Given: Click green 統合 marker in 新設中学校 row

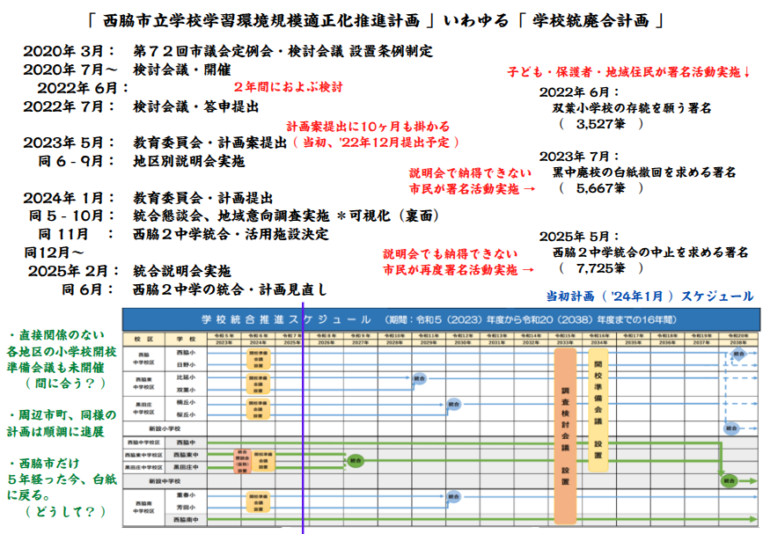Looking at the screenshot, I should pos(729,481).
